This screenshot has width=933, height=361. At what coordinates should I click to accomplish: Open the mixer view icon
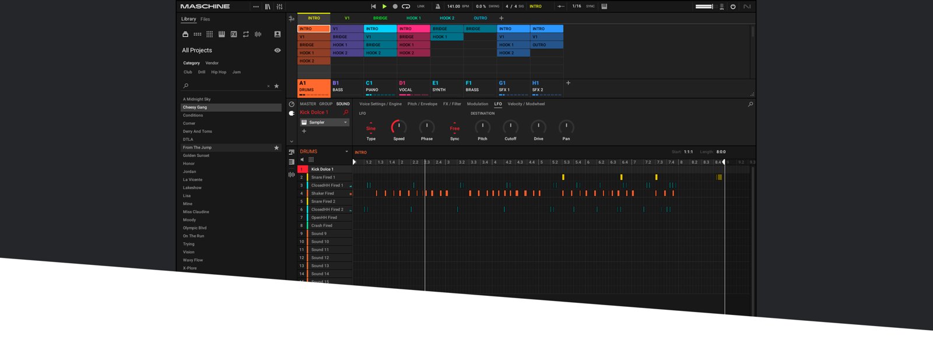[279, 6]
